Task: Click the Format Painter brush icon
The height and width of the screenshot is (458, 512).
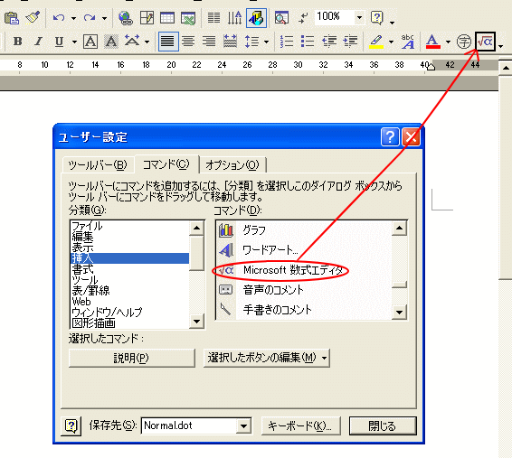Action: click(33, 18)
